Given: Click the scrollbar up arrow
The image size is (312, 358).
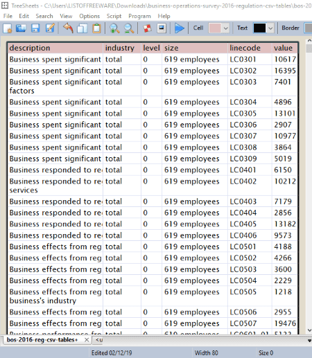Looking at the screenshot, I should [x=309, y=41].
